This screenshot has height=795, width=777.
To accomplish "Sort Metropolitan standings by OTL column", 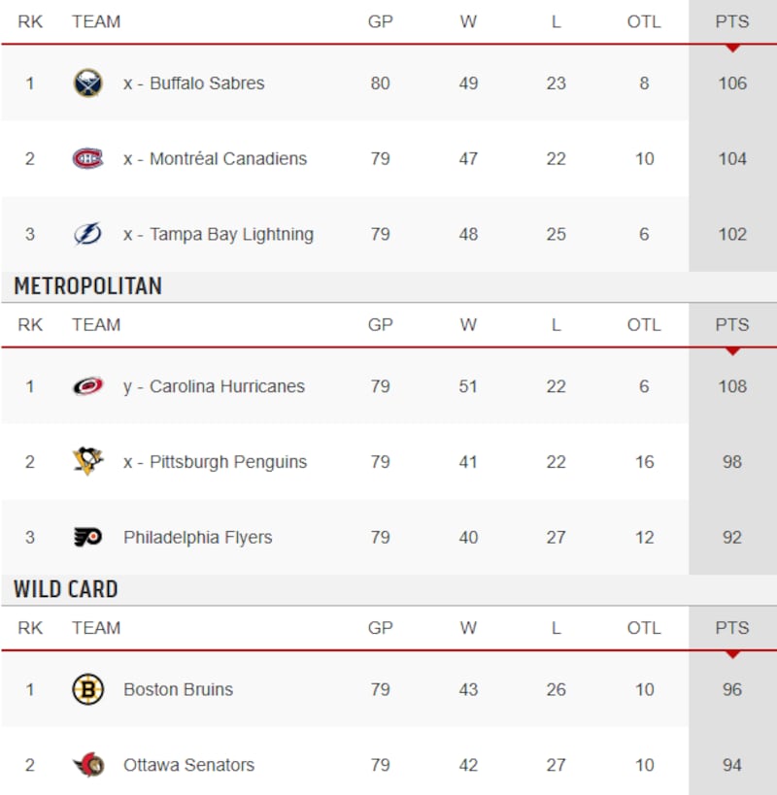I will (x=644, y=325).
